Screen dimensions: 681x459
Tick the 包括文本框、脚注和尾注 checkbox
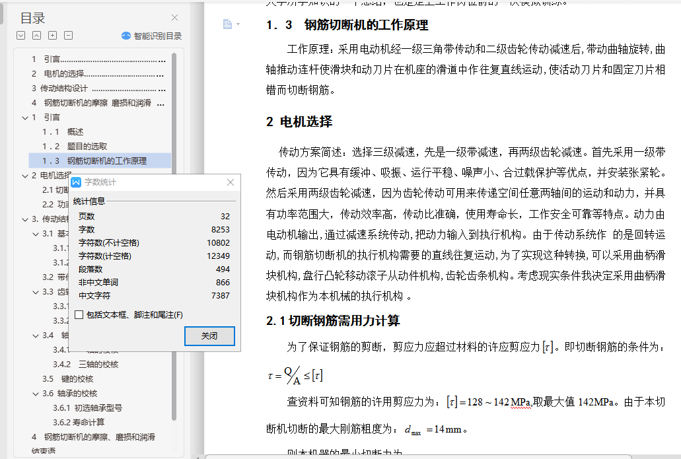79,315
